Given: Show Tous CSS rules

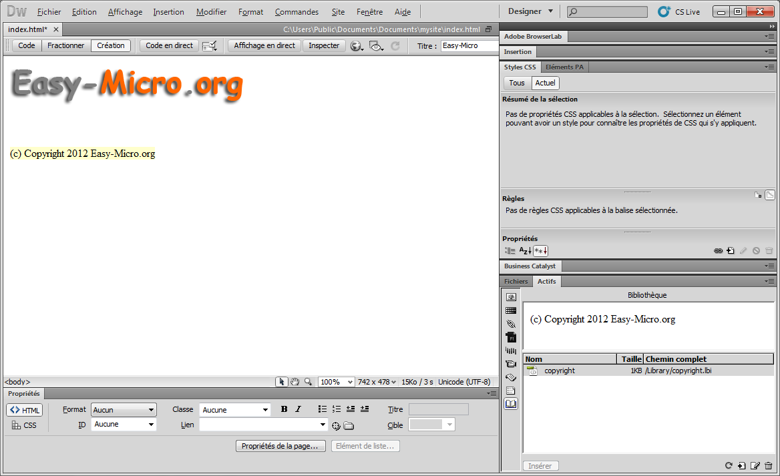Looking at the screenshot, I should (x=517, y=83).
